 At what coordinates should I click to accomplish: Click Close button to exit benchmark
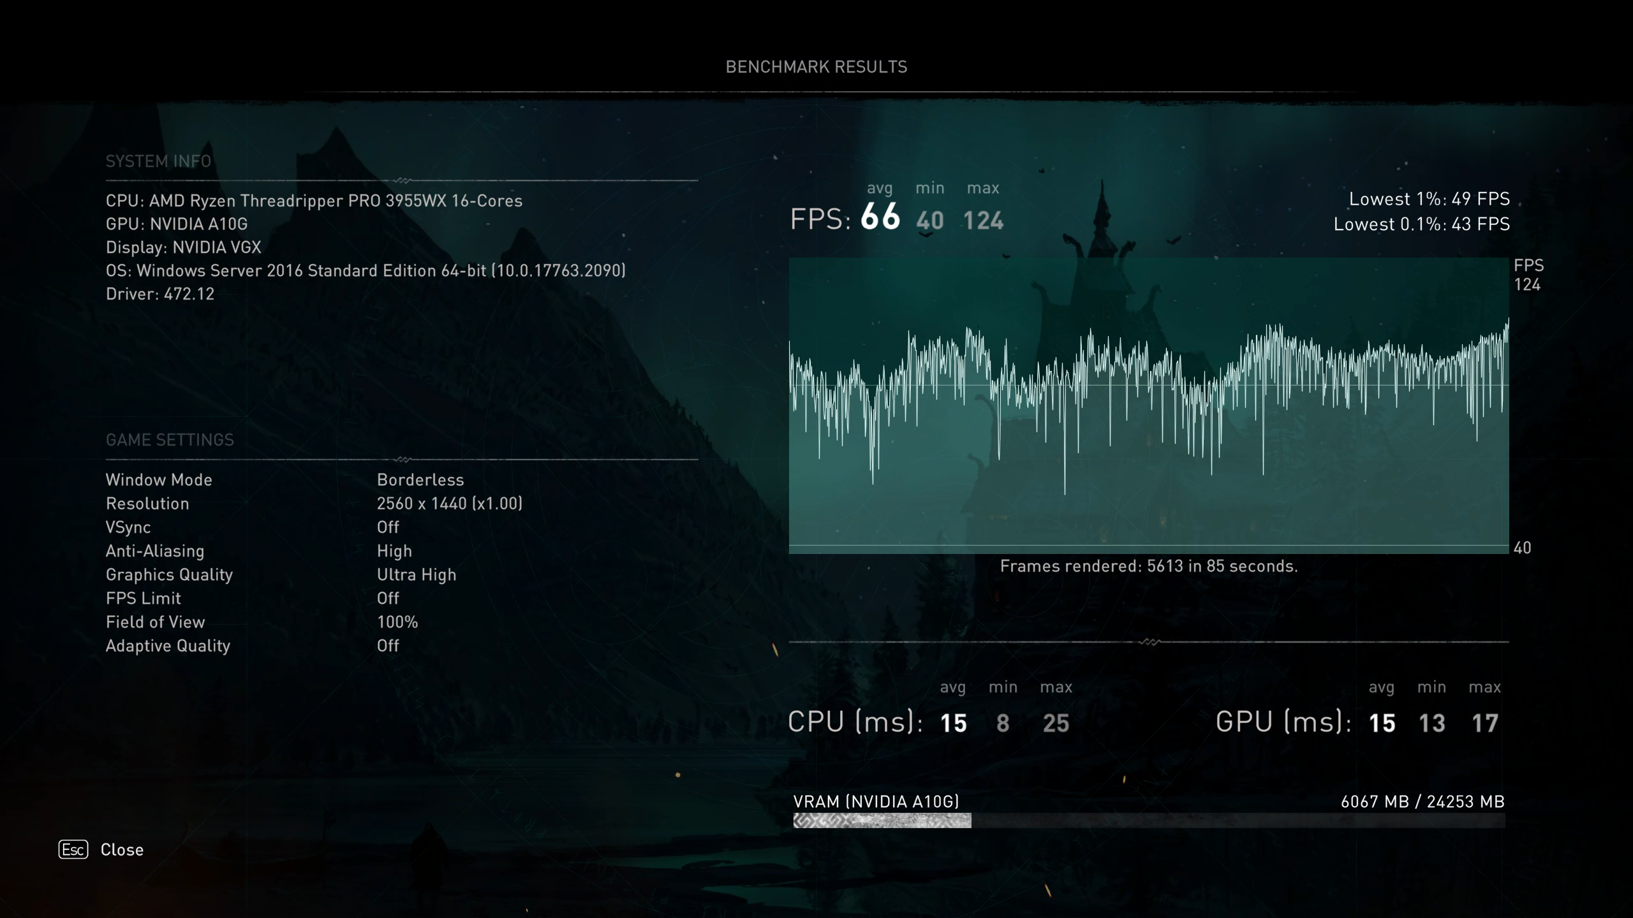point(122,849)
